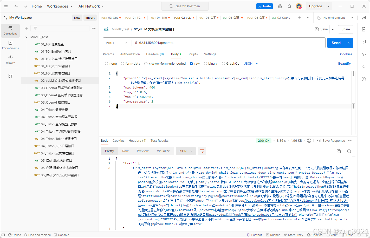Click the Send button
The image size is (370, 238).
[336, 43]
